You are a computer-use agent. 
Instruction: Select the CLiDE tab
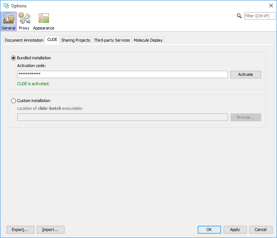52,40
